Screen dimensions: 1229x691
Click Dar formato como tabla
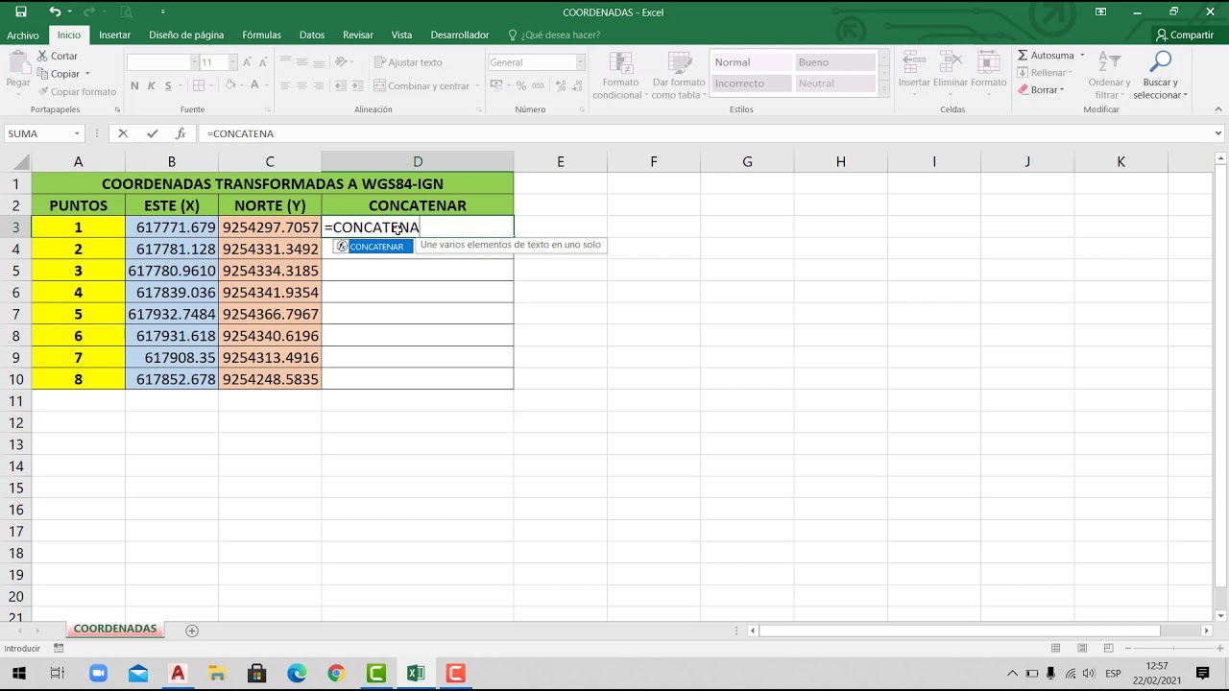677,75
